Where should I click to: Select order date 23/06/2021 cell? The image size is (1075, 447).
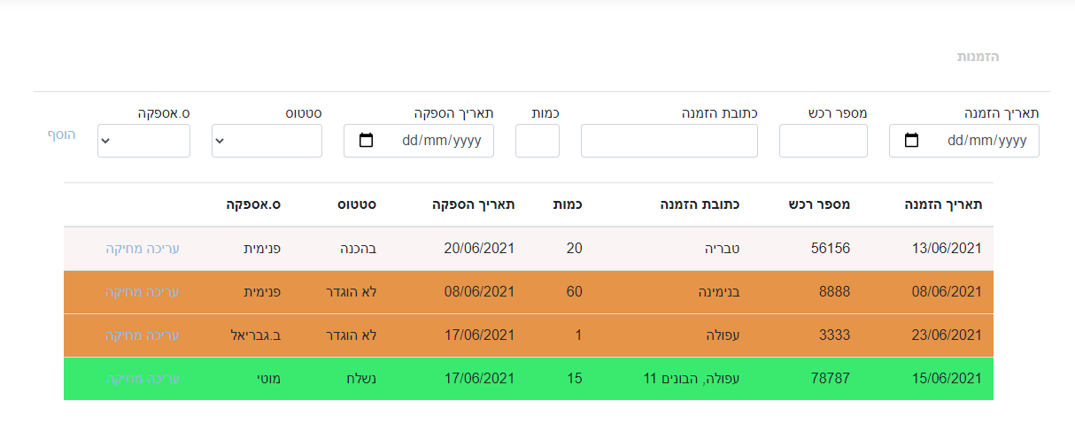tap(947, 335)
